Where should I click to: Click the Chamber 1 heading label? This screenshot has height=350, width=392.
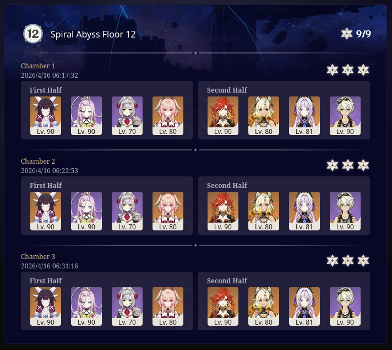tap(38, 66)
